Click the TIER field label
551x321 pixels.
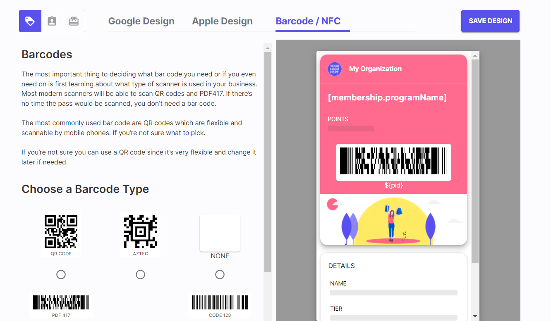pos(336,309)
